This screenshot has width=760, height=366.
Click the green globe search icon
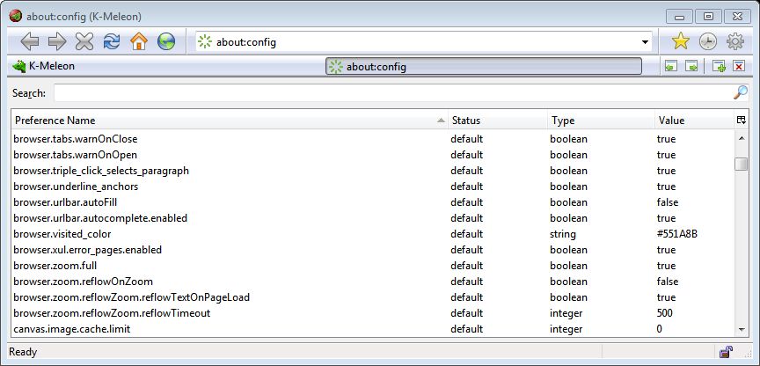(165, 41)
